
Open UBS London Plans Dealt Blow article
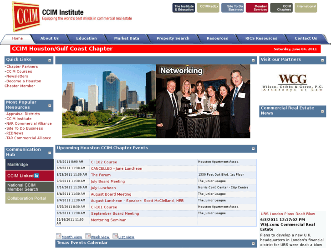288,214
